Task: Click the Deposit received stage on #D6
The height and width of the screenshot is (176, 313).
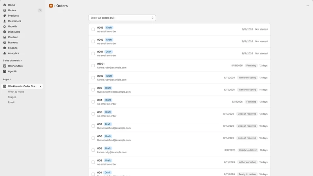Action: [x=247, y=138]
